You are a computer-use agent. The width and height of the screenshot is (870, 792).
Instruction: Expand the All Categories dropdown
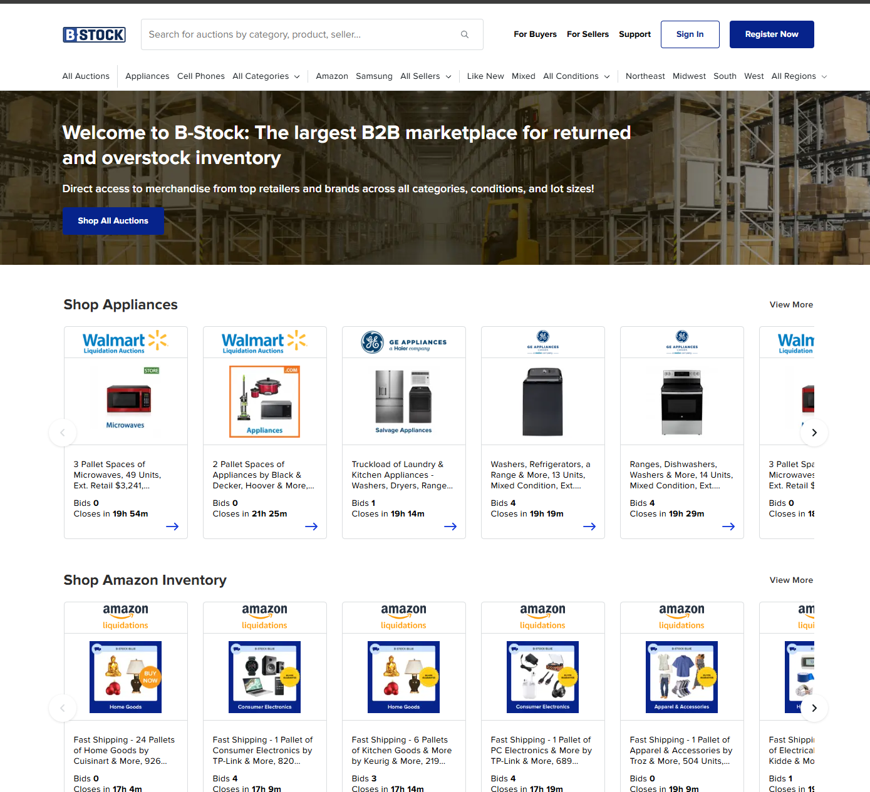click(266, 76)
